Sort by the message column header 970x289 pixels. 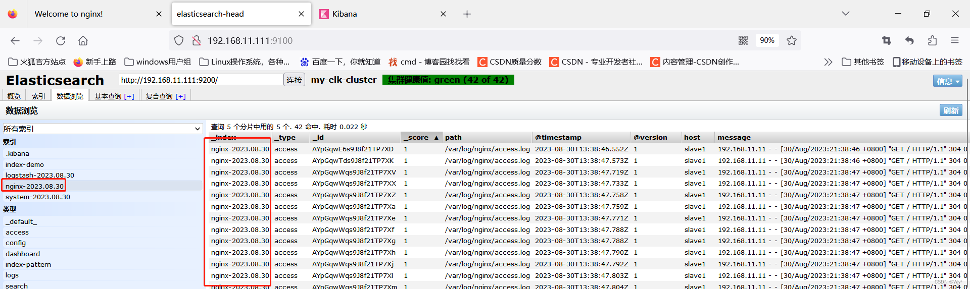[841, 137]
